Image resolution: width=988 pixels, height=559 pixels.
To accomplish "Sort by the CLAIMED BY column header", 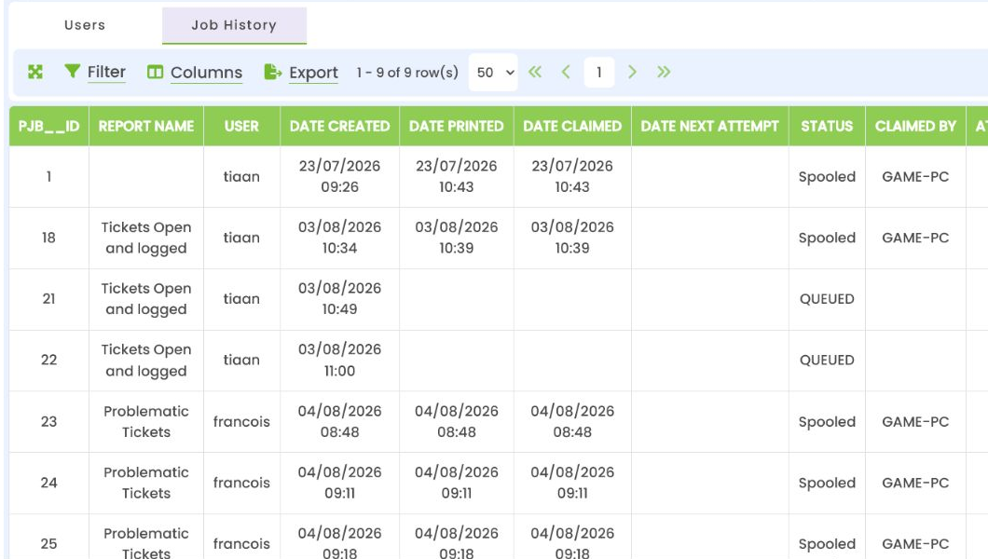I will click(x=915, y=126).
